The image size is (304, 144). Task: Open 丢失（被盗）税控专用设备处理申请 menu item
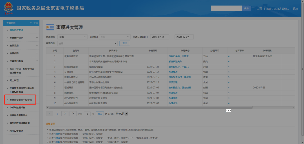(x=22, y=71)
